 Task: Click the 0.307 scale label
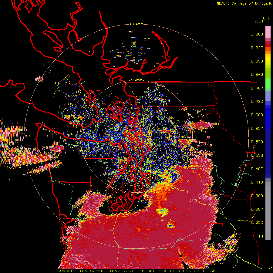[257, 209]
